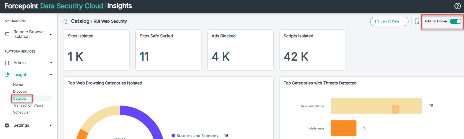Click the back arrow beside Catalog
This screenshot has height=139, width=464.
tap(66, 21)
